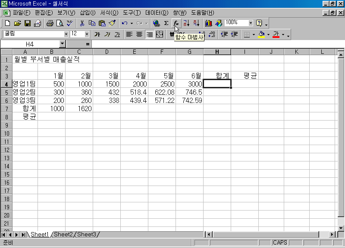Screen dimensions: 345x248
Task: Open the 편집(E) menu
Action: (44, 13)
